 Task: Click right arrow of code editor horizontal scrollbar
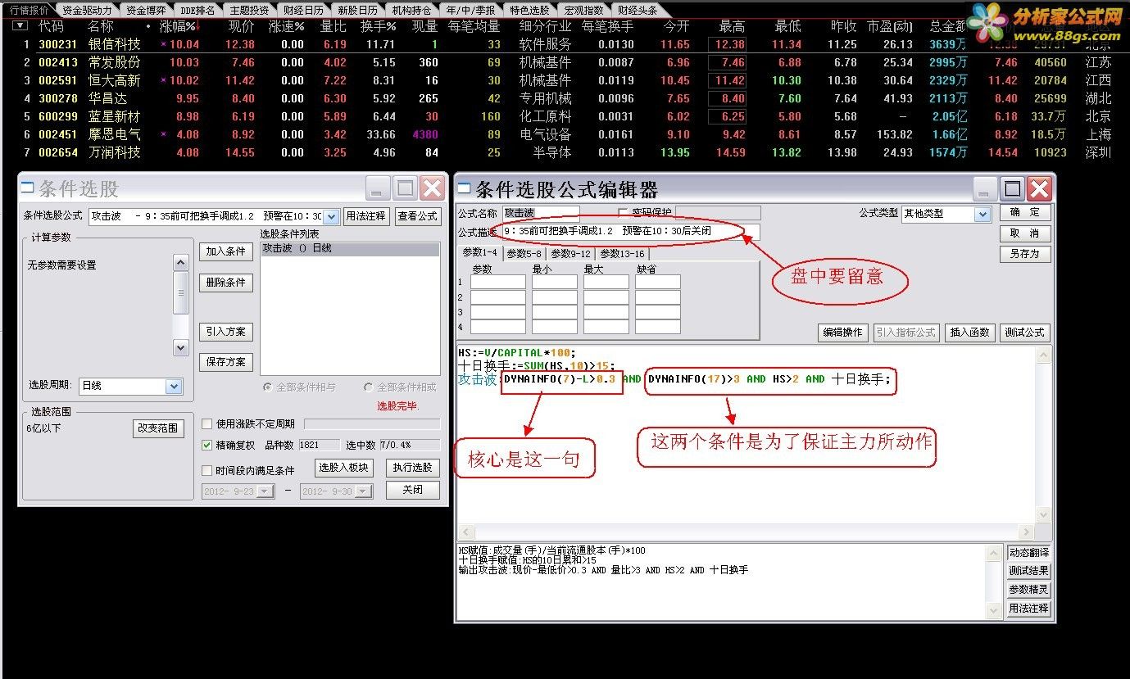[x=1028, y=532]
